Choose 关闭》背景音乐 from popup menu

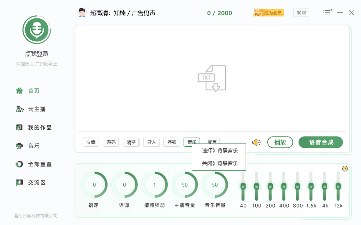pyautogui.click(x=220, y=164)
